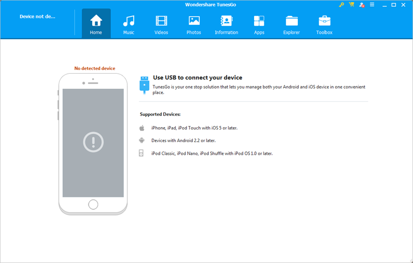
Task: Open the Toolbox section
Action: pos(324,24)
